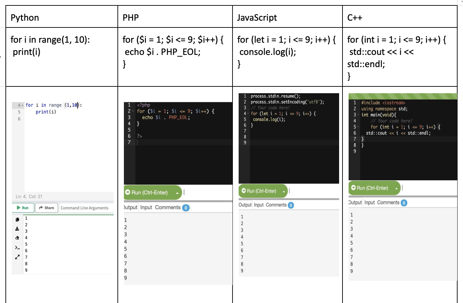
Task: Open the Run dropdown arrow in PHP column
Action: pyautogui.click(x=177, y=193)
